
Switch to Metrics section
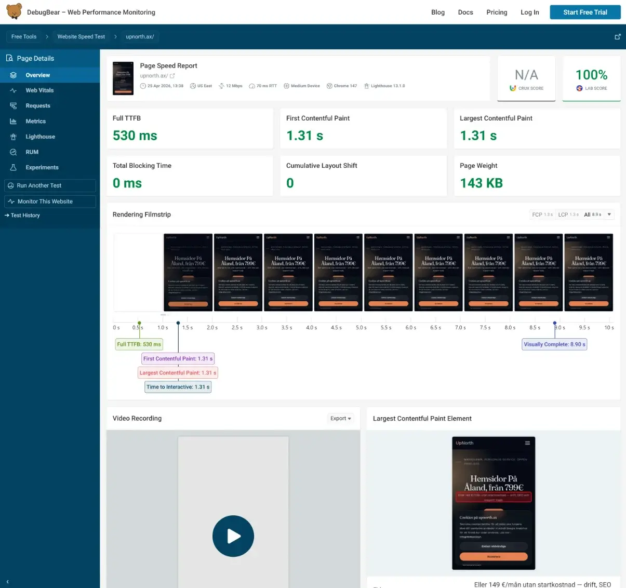point(50,121)
